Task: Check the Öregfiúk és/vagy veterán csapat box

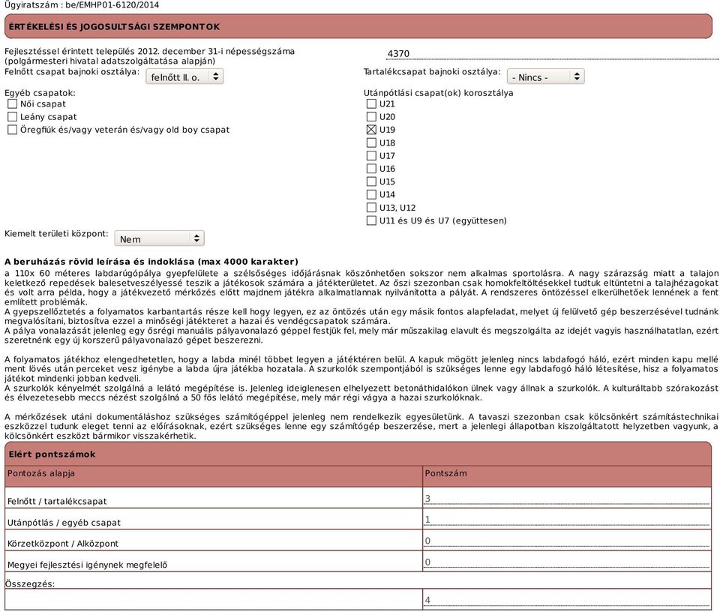Action: (x=13, y=130)
